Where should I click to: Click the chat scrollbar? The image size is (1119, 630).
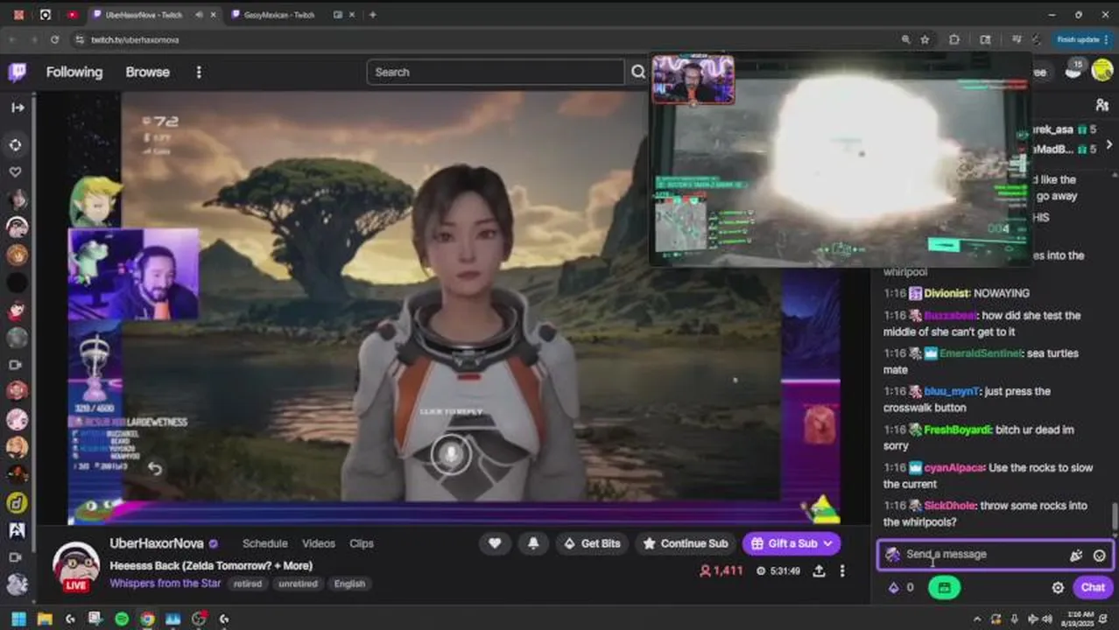click(1115, 516)
